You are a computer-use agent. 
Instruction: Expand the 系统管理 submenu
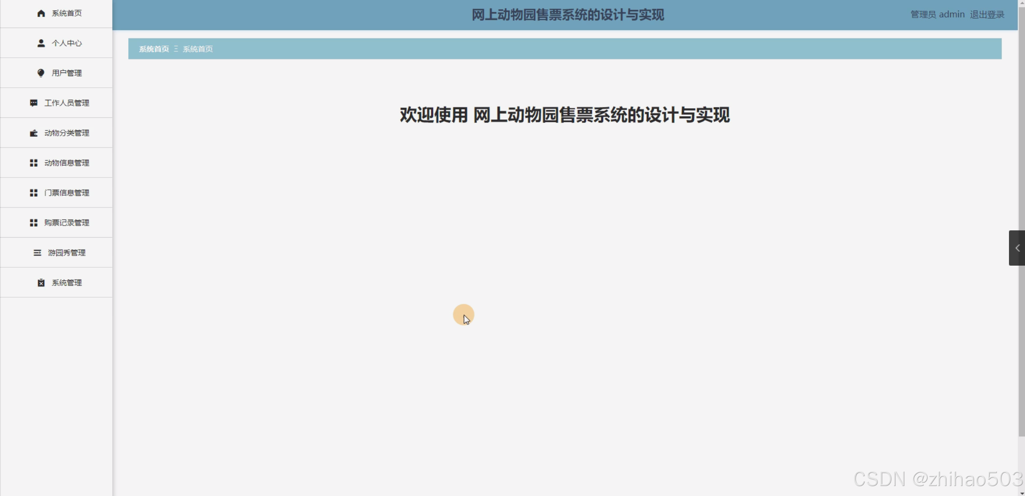coord(67,283)
